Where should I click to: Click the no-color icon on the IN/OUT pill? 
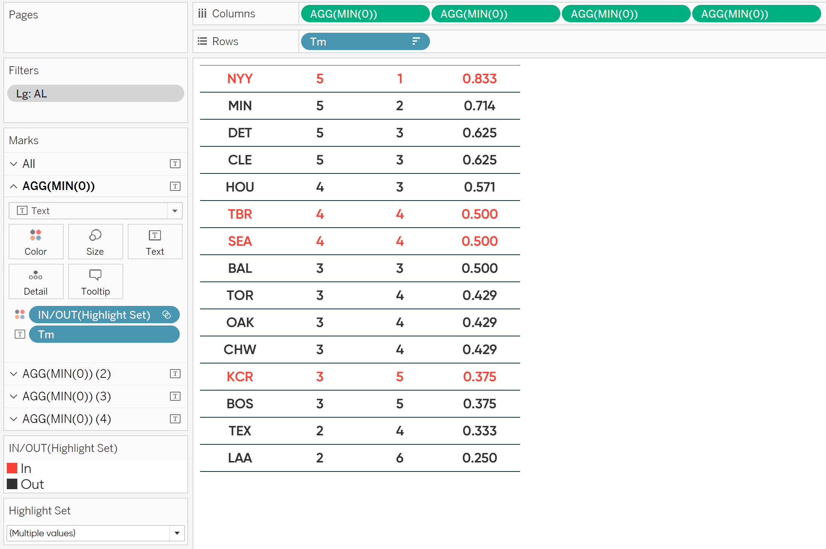tap(167, 315)
